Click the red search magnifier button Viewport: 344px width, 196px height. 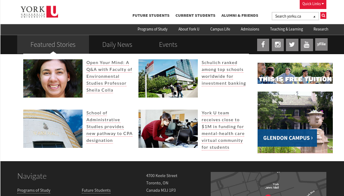click(x=323, y=15)
